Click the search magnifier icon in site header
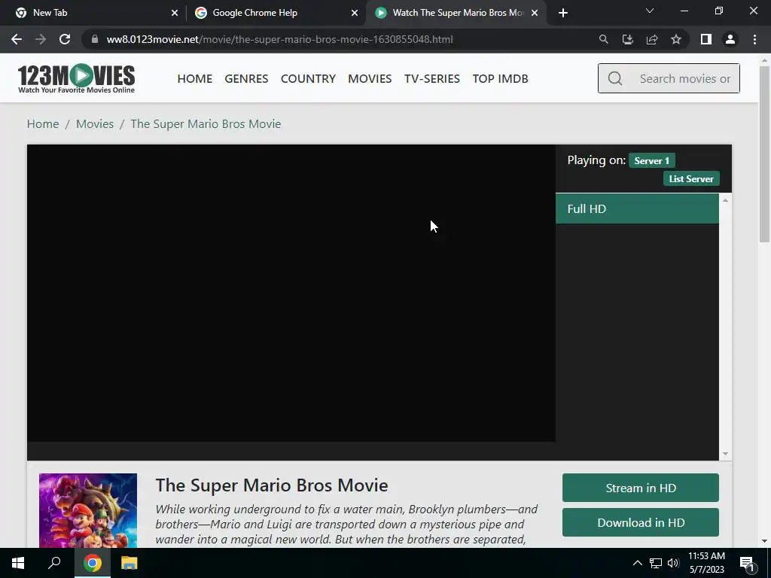The height and width of the screenshot is (578, 771). point(614,78)
